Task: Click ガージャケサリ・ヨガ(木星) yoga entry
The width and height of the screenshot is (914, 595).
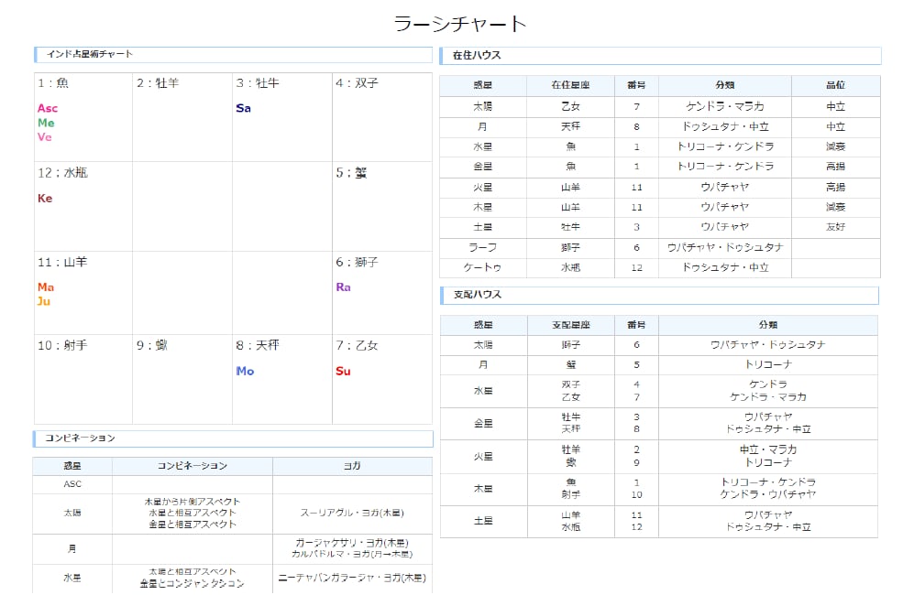Action: (x=352, y=543)
